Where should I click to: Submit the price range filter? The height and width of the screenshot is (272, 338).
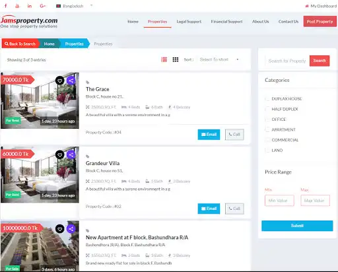[297, 226]
